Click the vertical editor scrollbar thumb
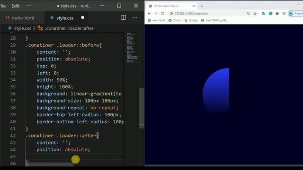Viewport: 303px width, 170px height. 142,108
